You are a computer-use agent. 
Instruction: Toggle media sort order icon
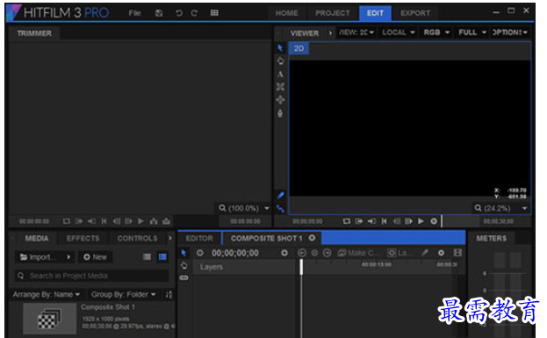(x=169, y=295)
